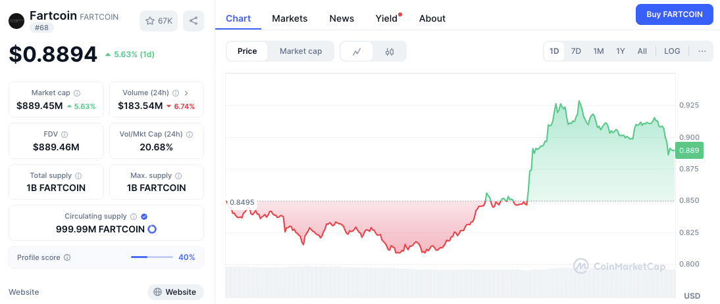Click the Fartcoin logo icon
720x304 pixels.
[x=16, y=21]
